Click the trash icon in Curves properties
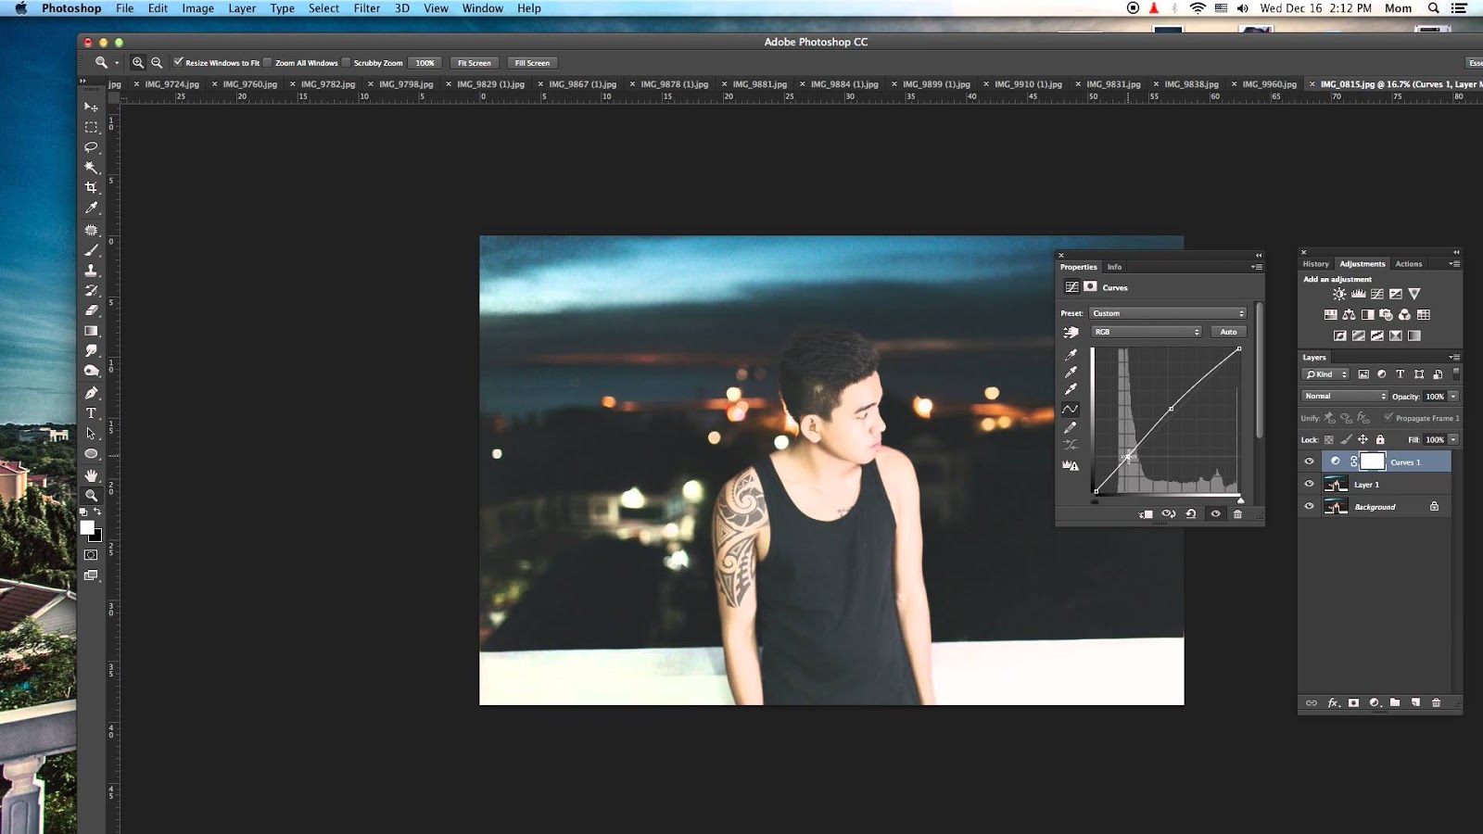 pyautogui.click(x=1237, y=513)
